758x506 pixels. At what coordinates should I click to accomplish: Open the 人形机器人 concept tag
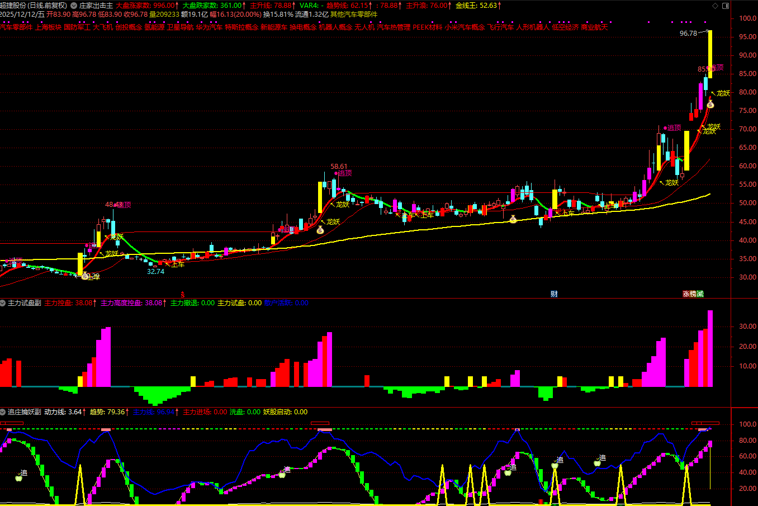[x=533, y=27]
